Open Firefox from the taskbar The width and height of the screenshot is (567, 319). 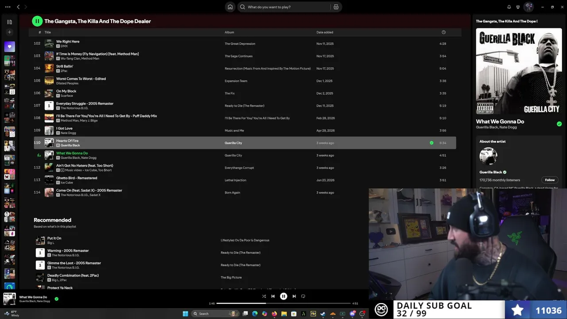pyautogui.click(x=274, y=314)
